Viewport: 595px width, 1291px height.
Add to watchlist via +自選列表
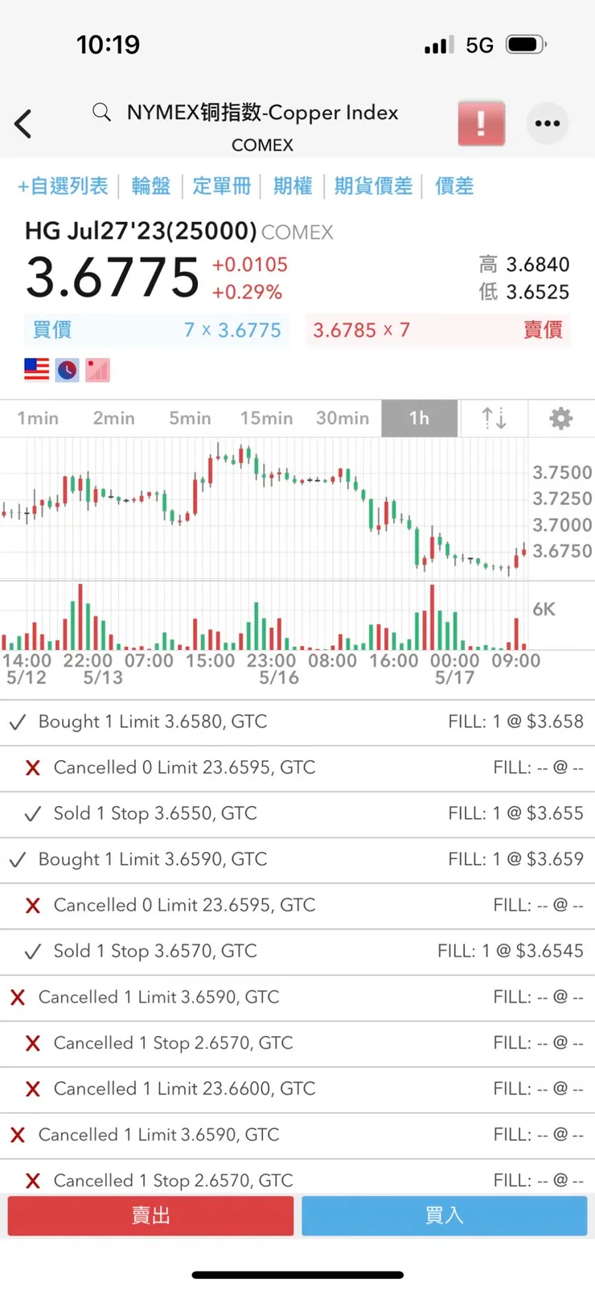tap(63, 187)
